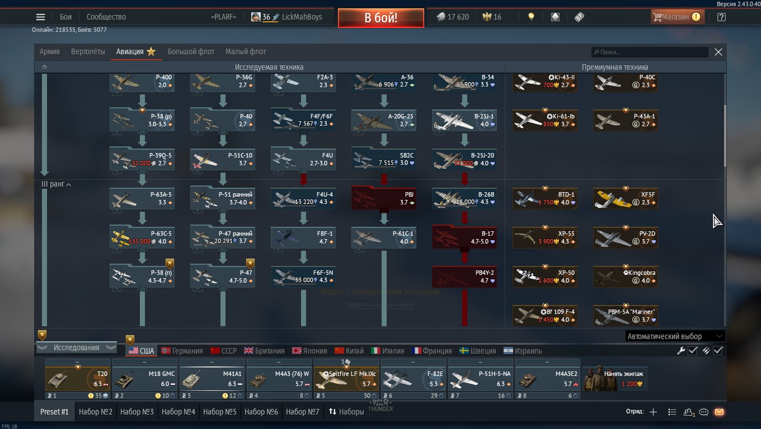The width and height of the screenshot is (761, 429).
Task: Select the PB4Y-2 bomber card
Action: coord(464,277)
